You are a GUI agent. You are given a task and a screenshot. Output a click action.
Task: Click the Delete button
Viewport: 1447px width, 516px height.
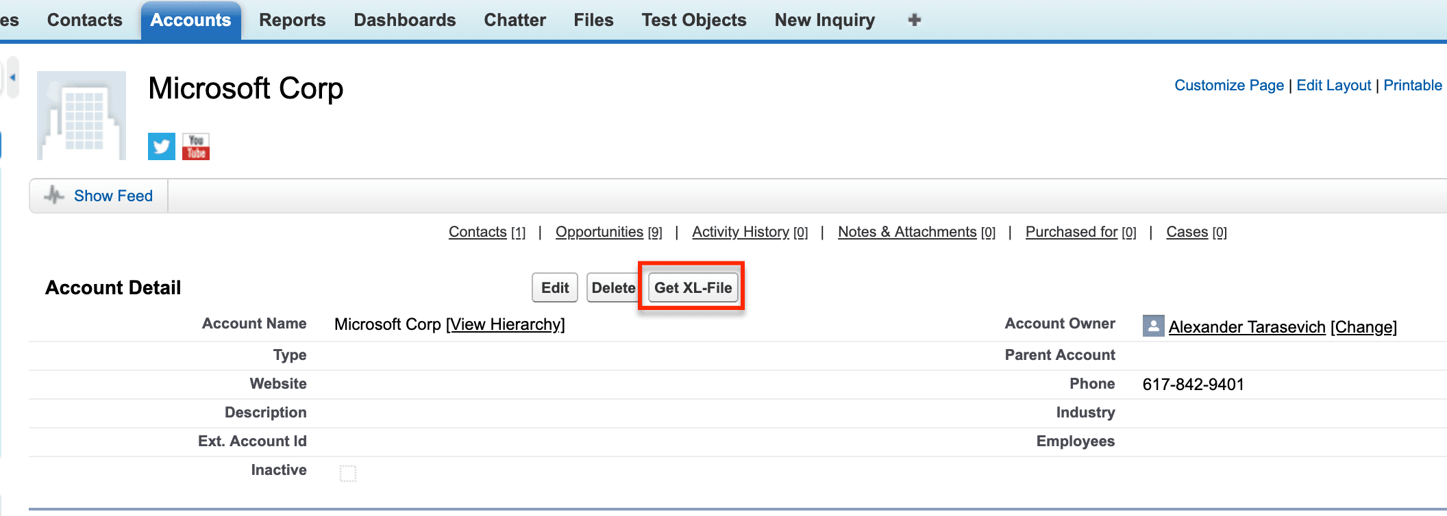pos(613,287)
